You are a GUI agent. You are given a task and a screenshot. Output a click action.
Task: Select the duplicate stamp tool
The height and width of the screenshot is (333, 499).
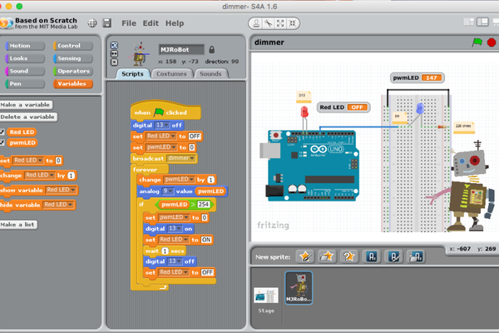[x=256, y=23]
